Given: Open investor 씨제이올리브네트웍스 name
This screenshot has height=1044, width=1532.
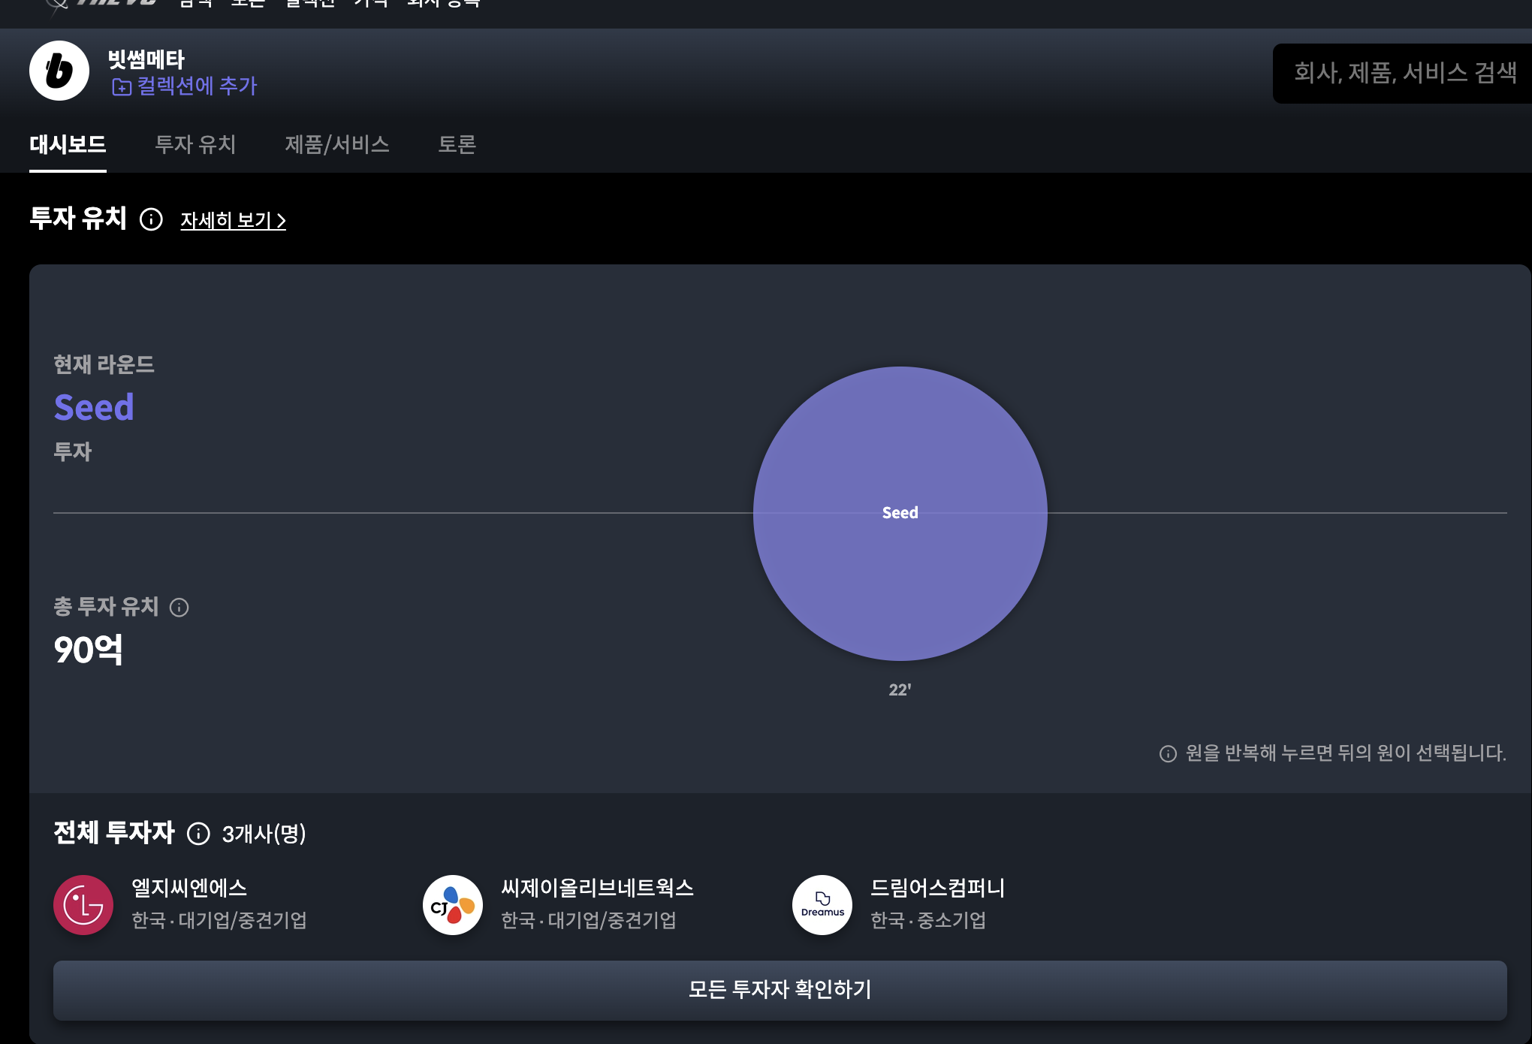Looking at the screenshot, I should (x=597, y=888).
